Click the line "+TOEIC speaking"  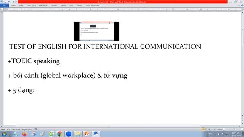[x=34, y=61]
